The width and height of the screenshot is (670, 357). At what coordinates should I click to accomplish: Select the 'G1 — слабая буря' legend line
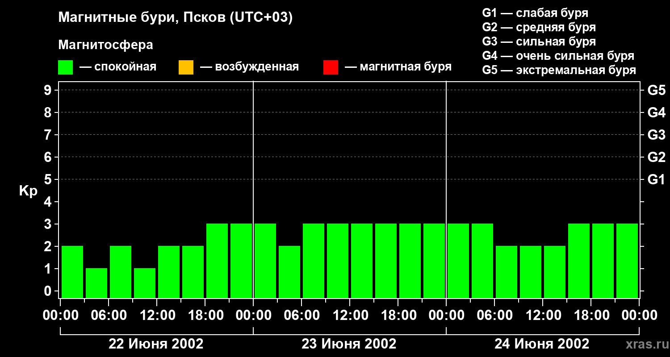pyautogui.click(x=535, y=13)
